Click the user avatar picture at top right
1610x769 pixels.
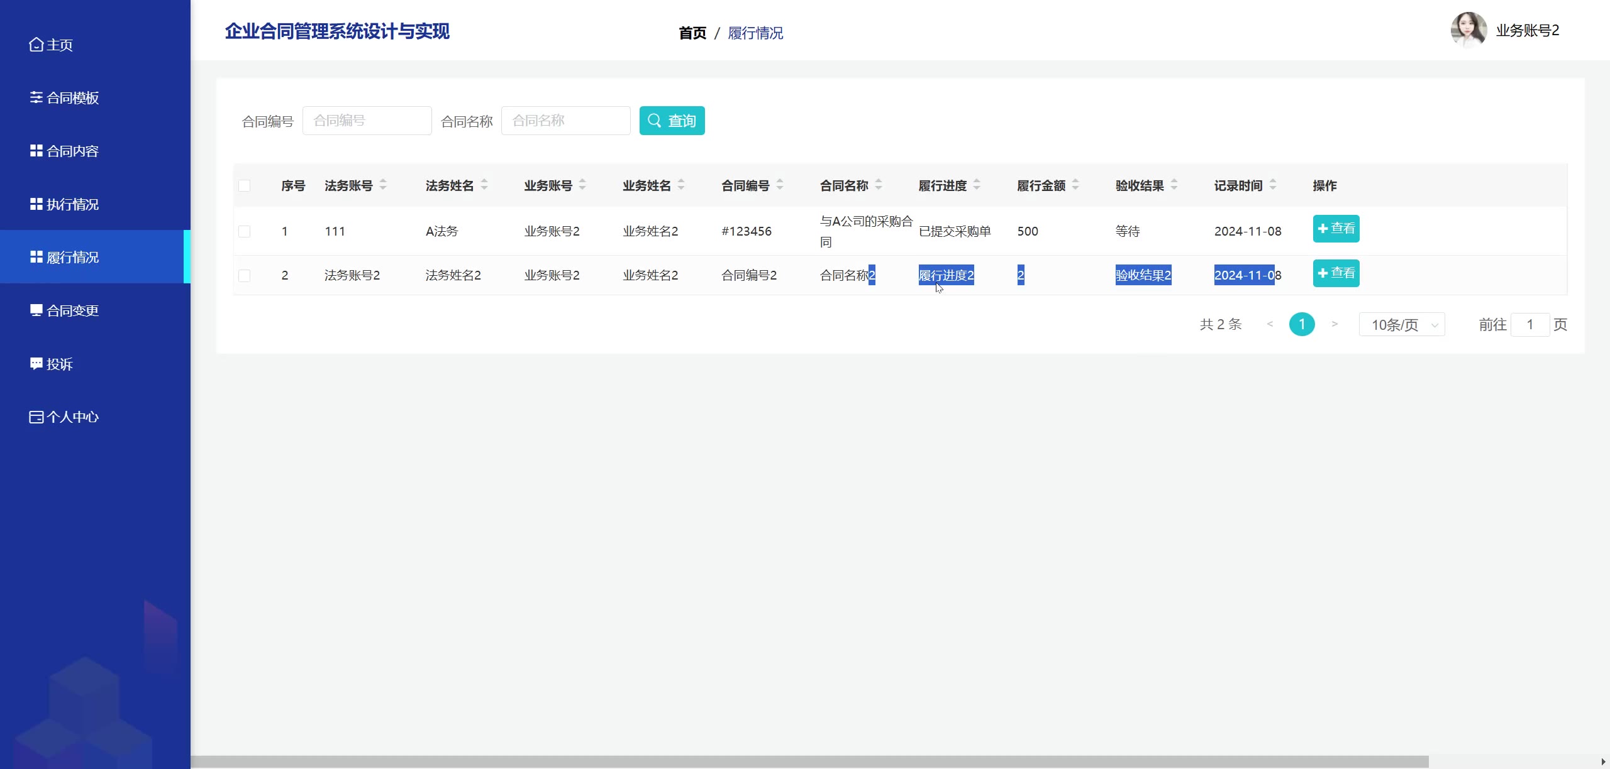pos(1468,30)
